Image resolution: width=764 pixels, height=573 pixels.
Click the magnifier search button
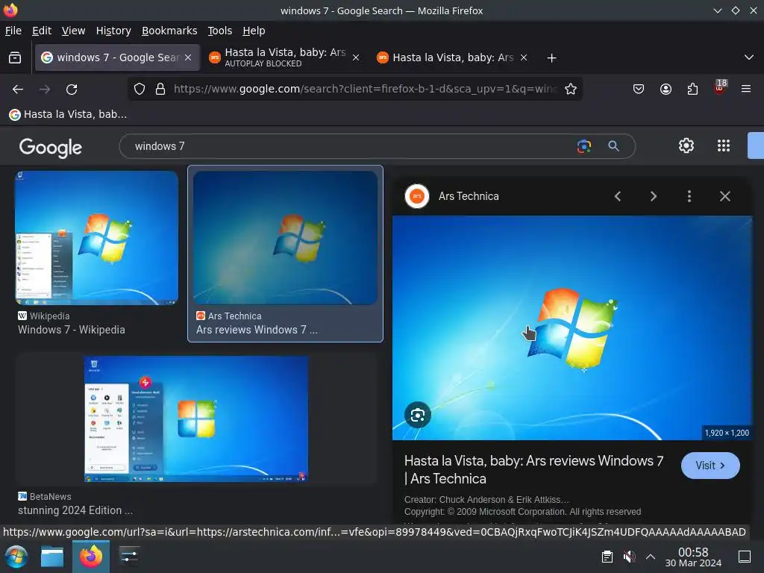tap(613, 146)
